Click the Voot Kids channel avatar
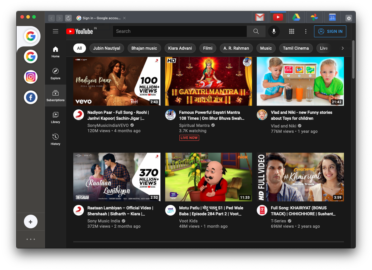This screenshot has height=270, width=372. [x=170, y=210]
